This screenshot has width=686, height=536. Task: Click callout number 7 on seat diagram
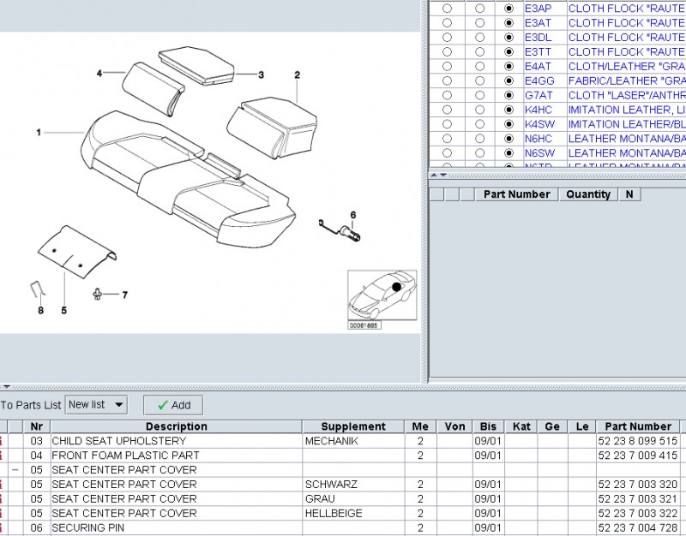point(124,295)
